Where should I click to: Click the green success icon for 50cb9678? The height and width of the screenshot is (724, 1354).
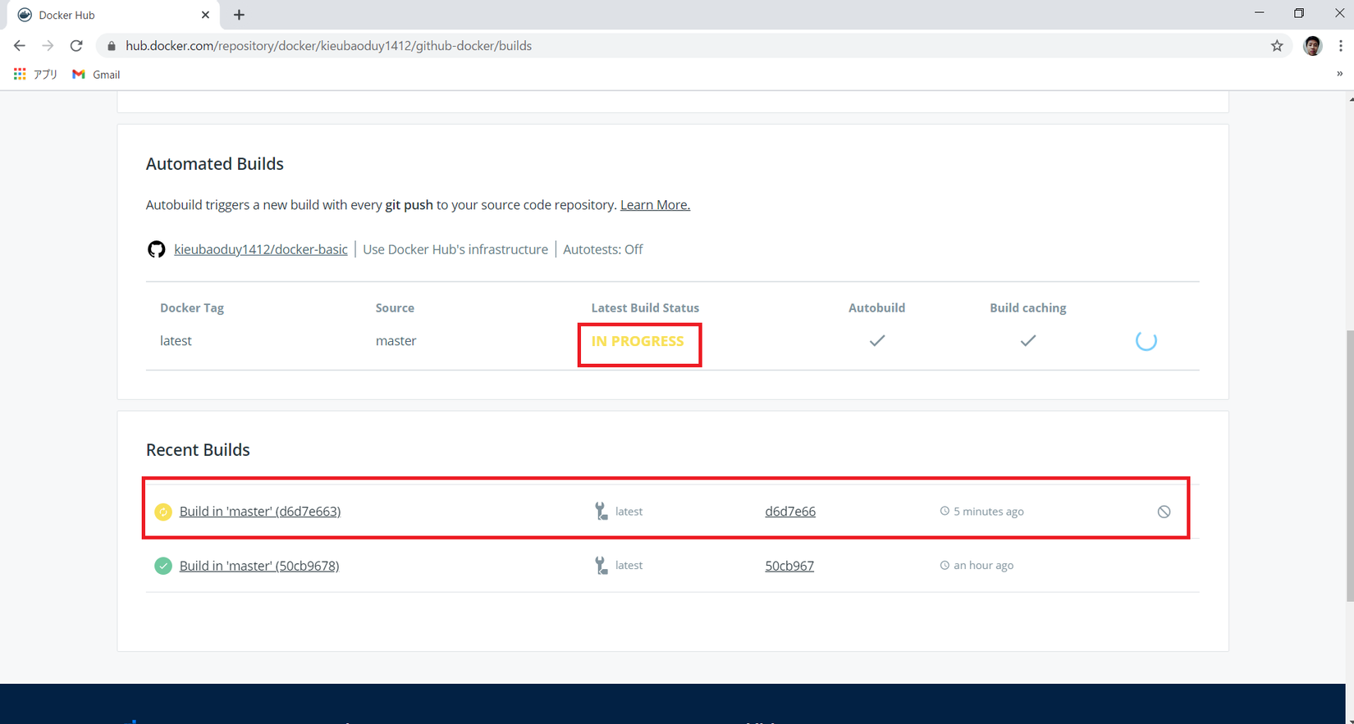(x=163, y=566)
